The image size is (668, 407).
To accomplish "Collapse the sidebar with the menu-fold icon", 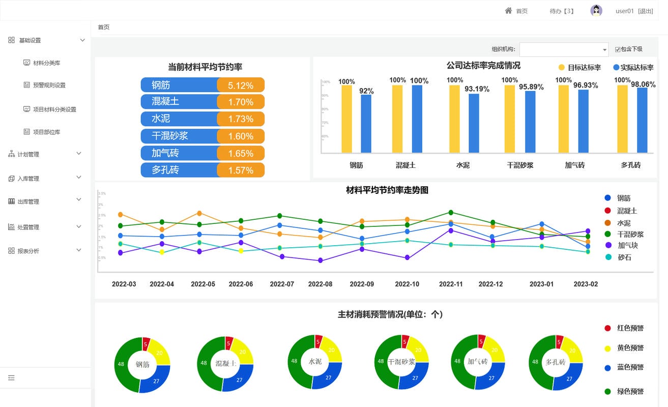I will pos(11,377).
